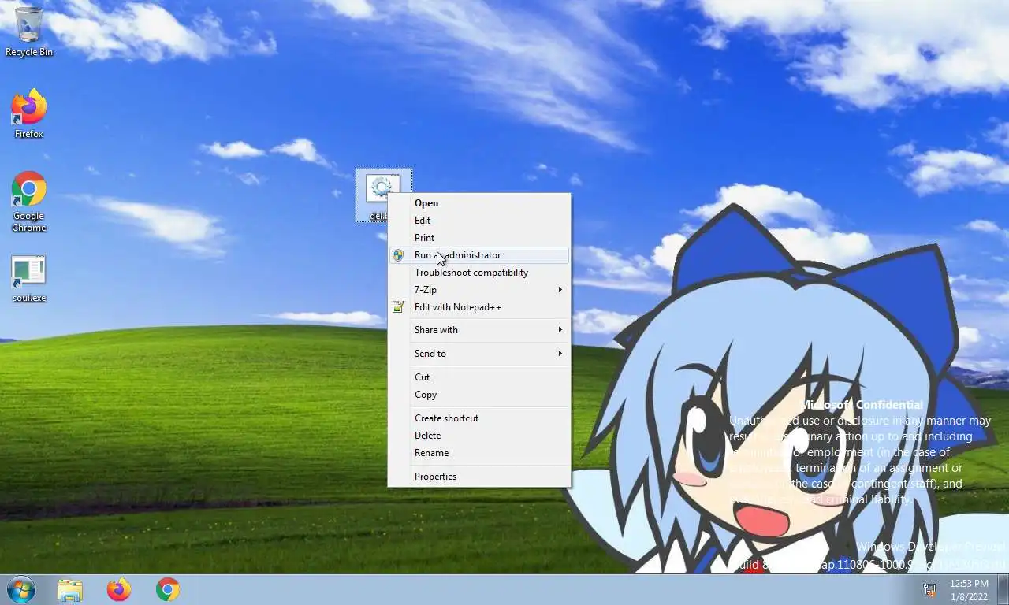Expand the Send to submenu
The width and height of the screenshot is (1009, 605).
[479, 354]
